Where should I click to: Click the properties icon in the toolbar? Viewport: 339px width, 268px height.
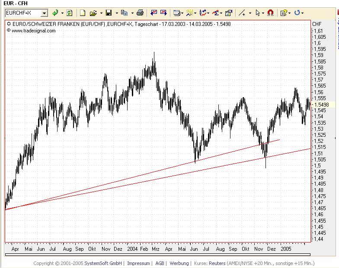coord(229,13)
